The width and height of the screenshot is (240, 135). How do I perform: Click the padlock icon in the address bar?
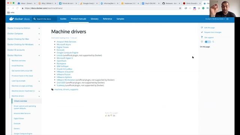tap(22, 8)
